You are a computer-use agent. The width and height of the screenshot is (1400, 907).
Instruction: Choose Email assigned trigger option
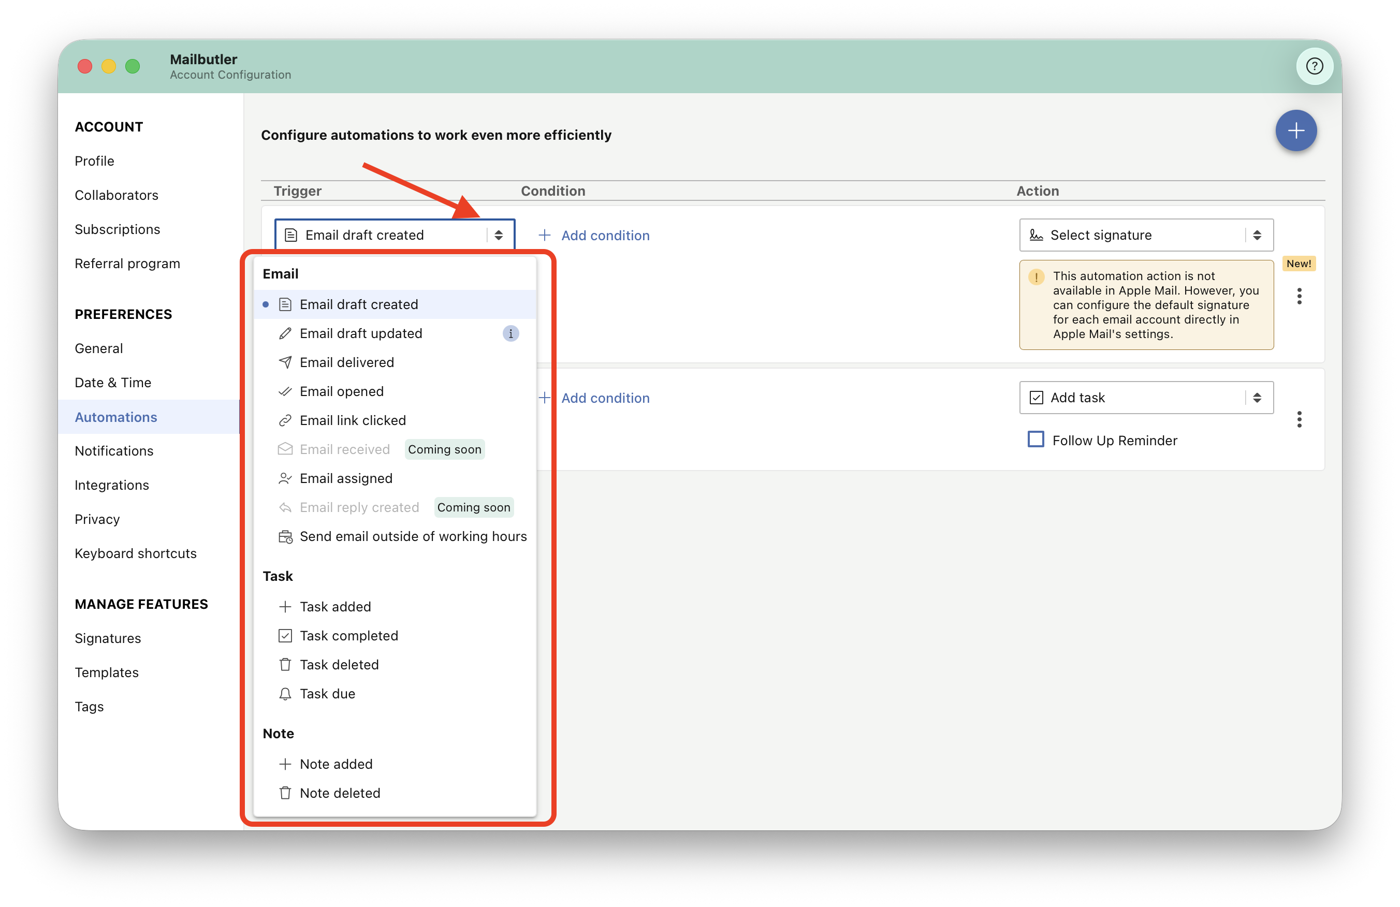(x=395, y=478)
